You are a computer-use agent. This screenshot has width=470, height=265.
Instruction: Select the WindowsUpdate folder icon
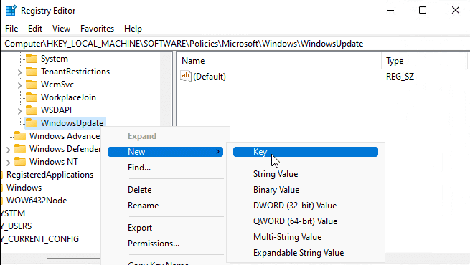[x=32, y=123]
